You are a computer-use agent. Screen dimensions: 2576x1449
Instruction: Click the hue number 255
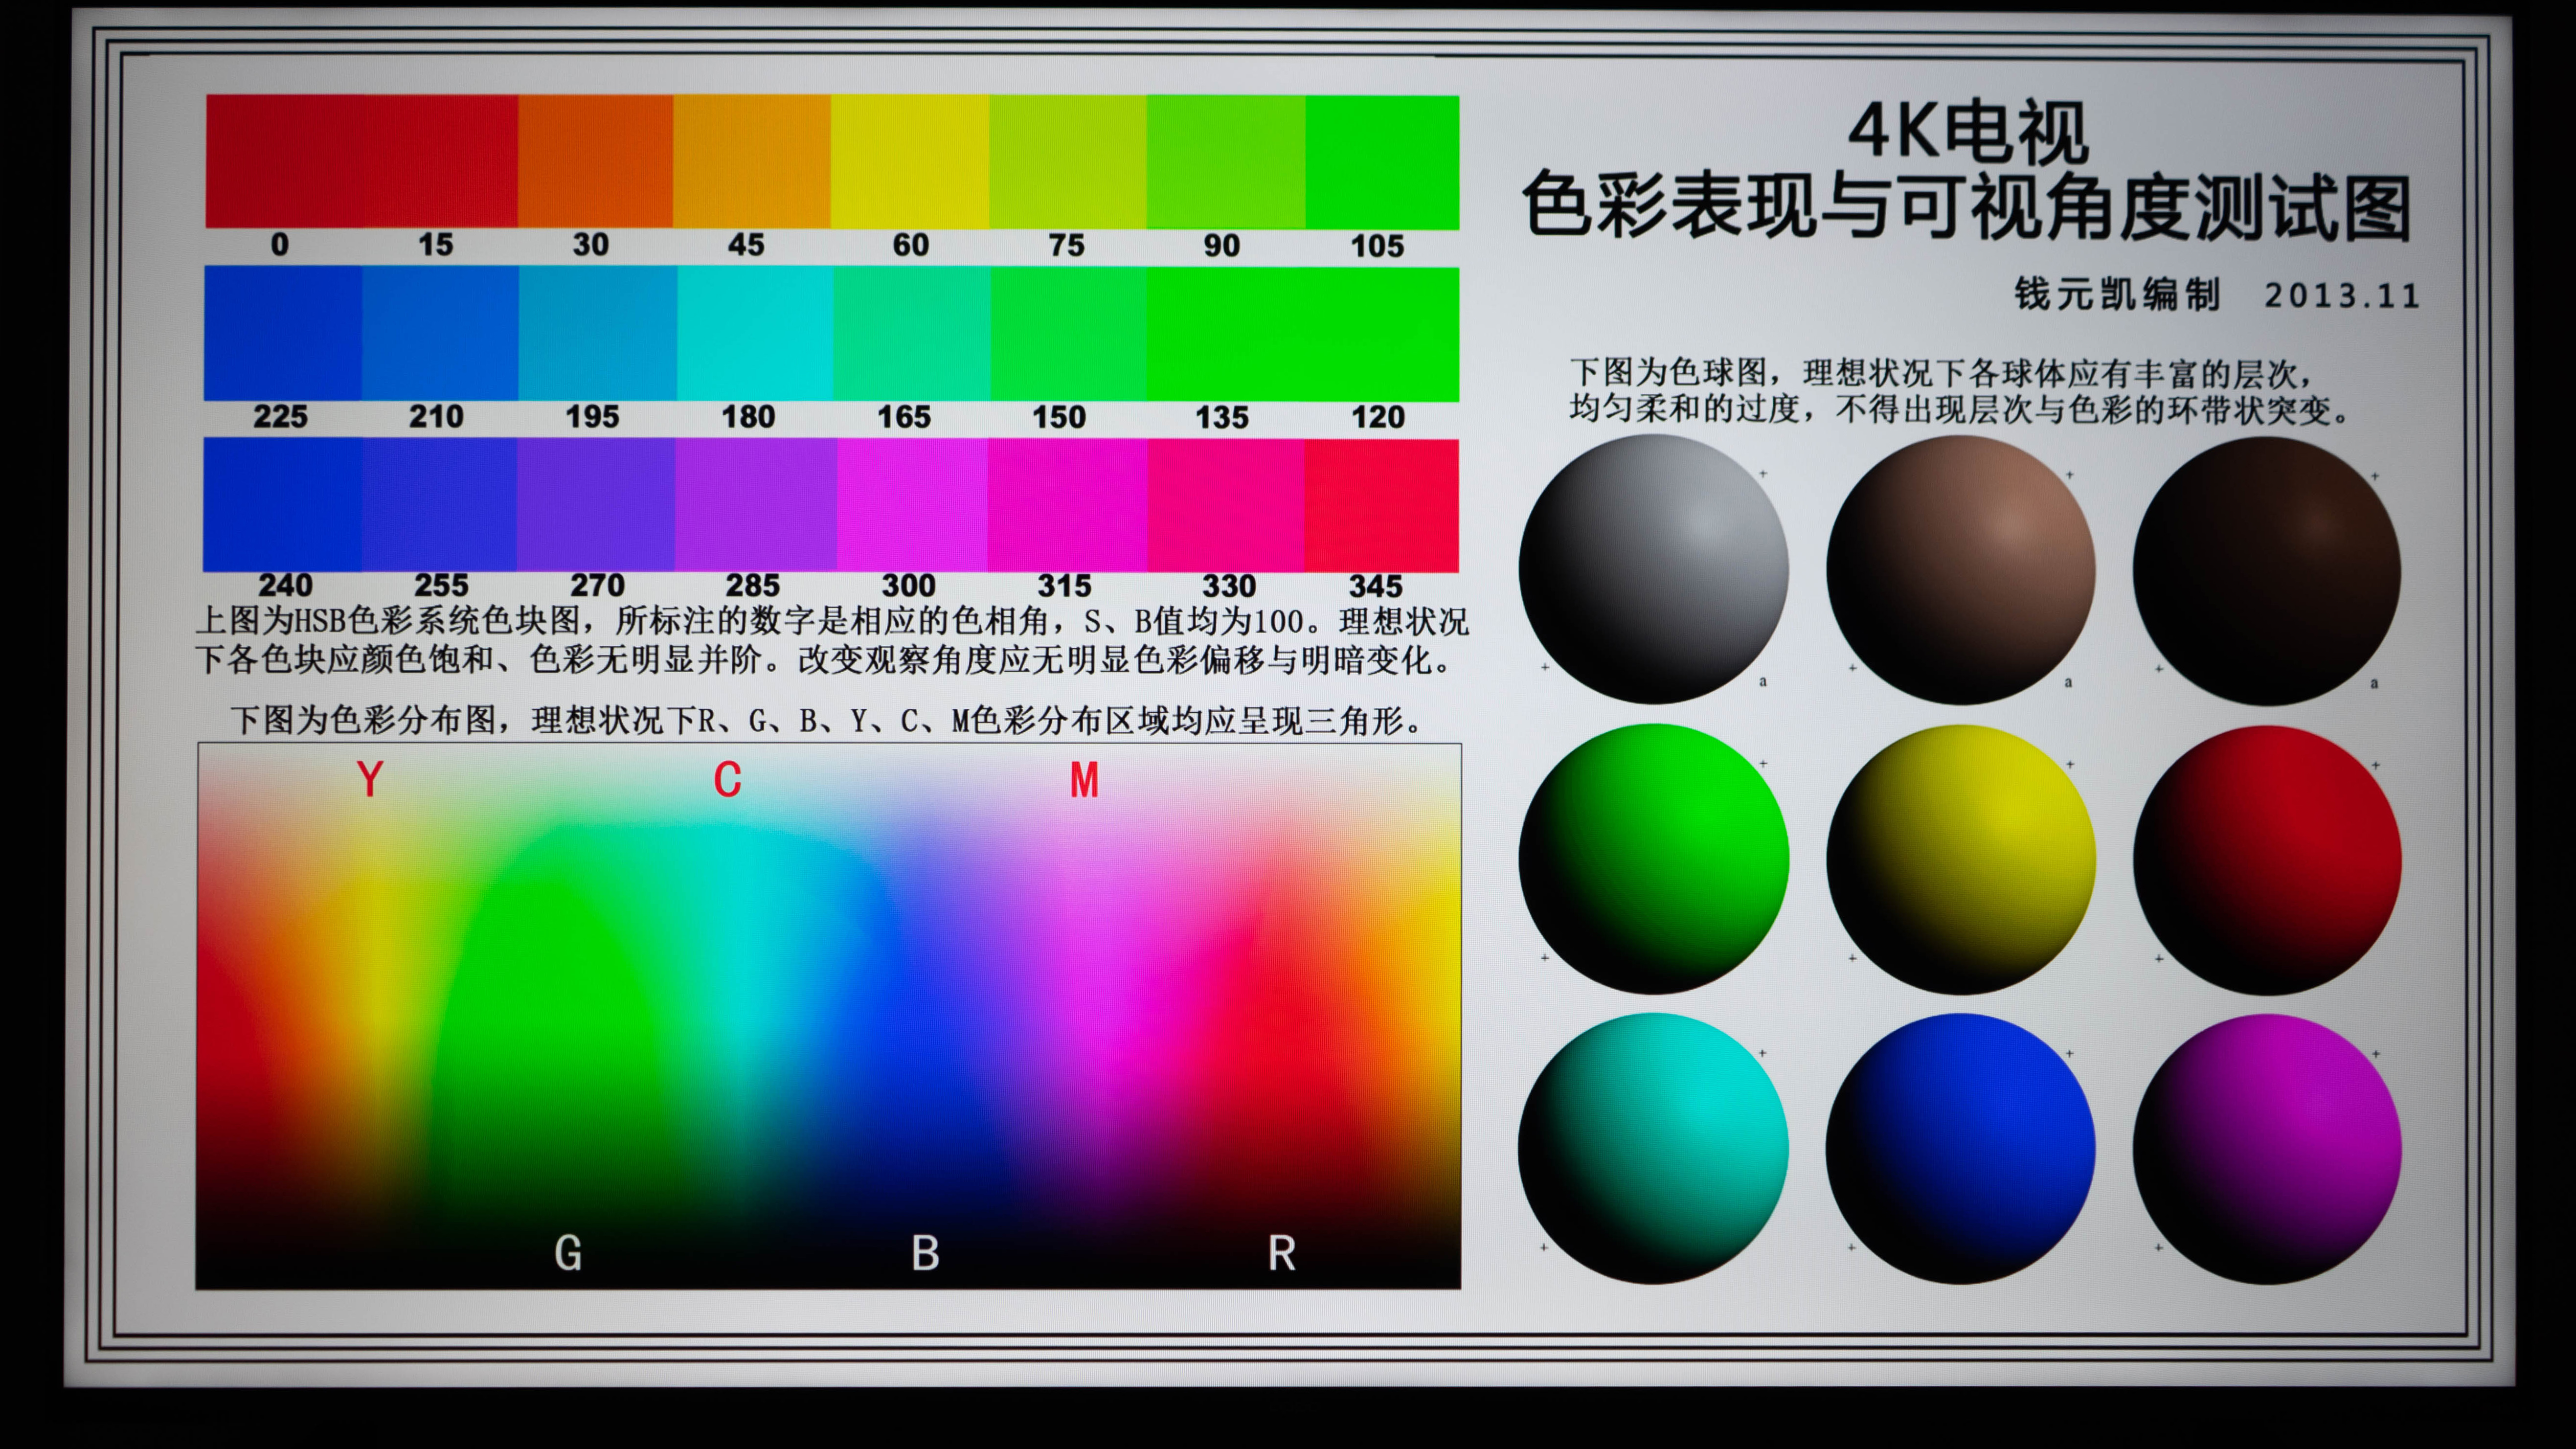(441, 586)
